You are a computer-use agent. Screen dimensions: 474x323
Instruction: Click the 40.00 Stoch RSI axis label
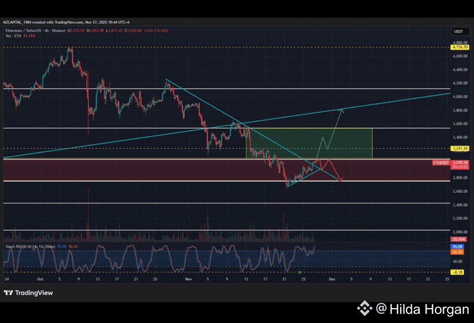[457, 261]
